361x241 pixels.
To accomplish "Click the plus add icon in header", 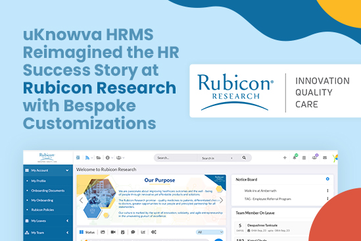I will [285, 158].
